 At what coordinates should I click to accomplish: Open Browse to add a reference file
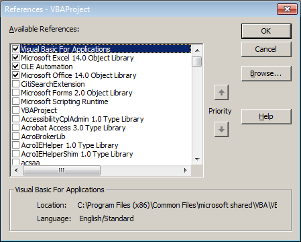[x=266, y=73]
